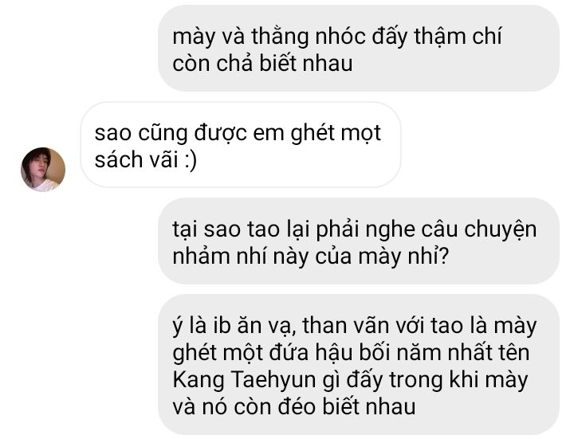574x439 pixels.
Task: Click the name "Kang Taehyun" in the last message
Action: click(x=244, y=380)
